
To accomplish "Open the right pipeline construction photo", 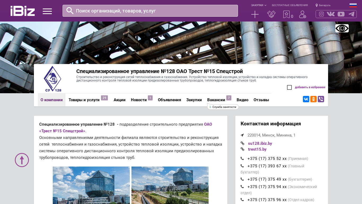I will (x=170, y=185).
